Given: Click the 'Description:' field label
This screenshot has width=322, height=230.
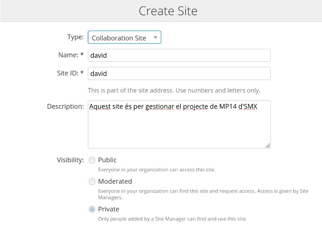Looking at the screenshot, I should pyautogui.click(x=65, y=106).
